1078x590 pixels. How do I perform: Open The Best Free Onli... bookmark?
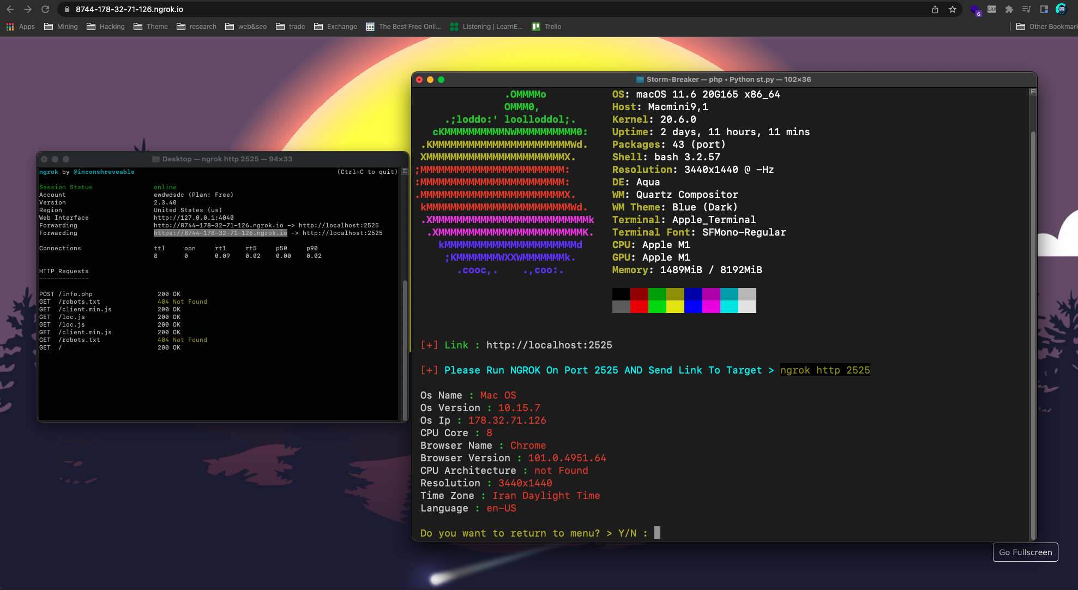click(x=404, y=26)
